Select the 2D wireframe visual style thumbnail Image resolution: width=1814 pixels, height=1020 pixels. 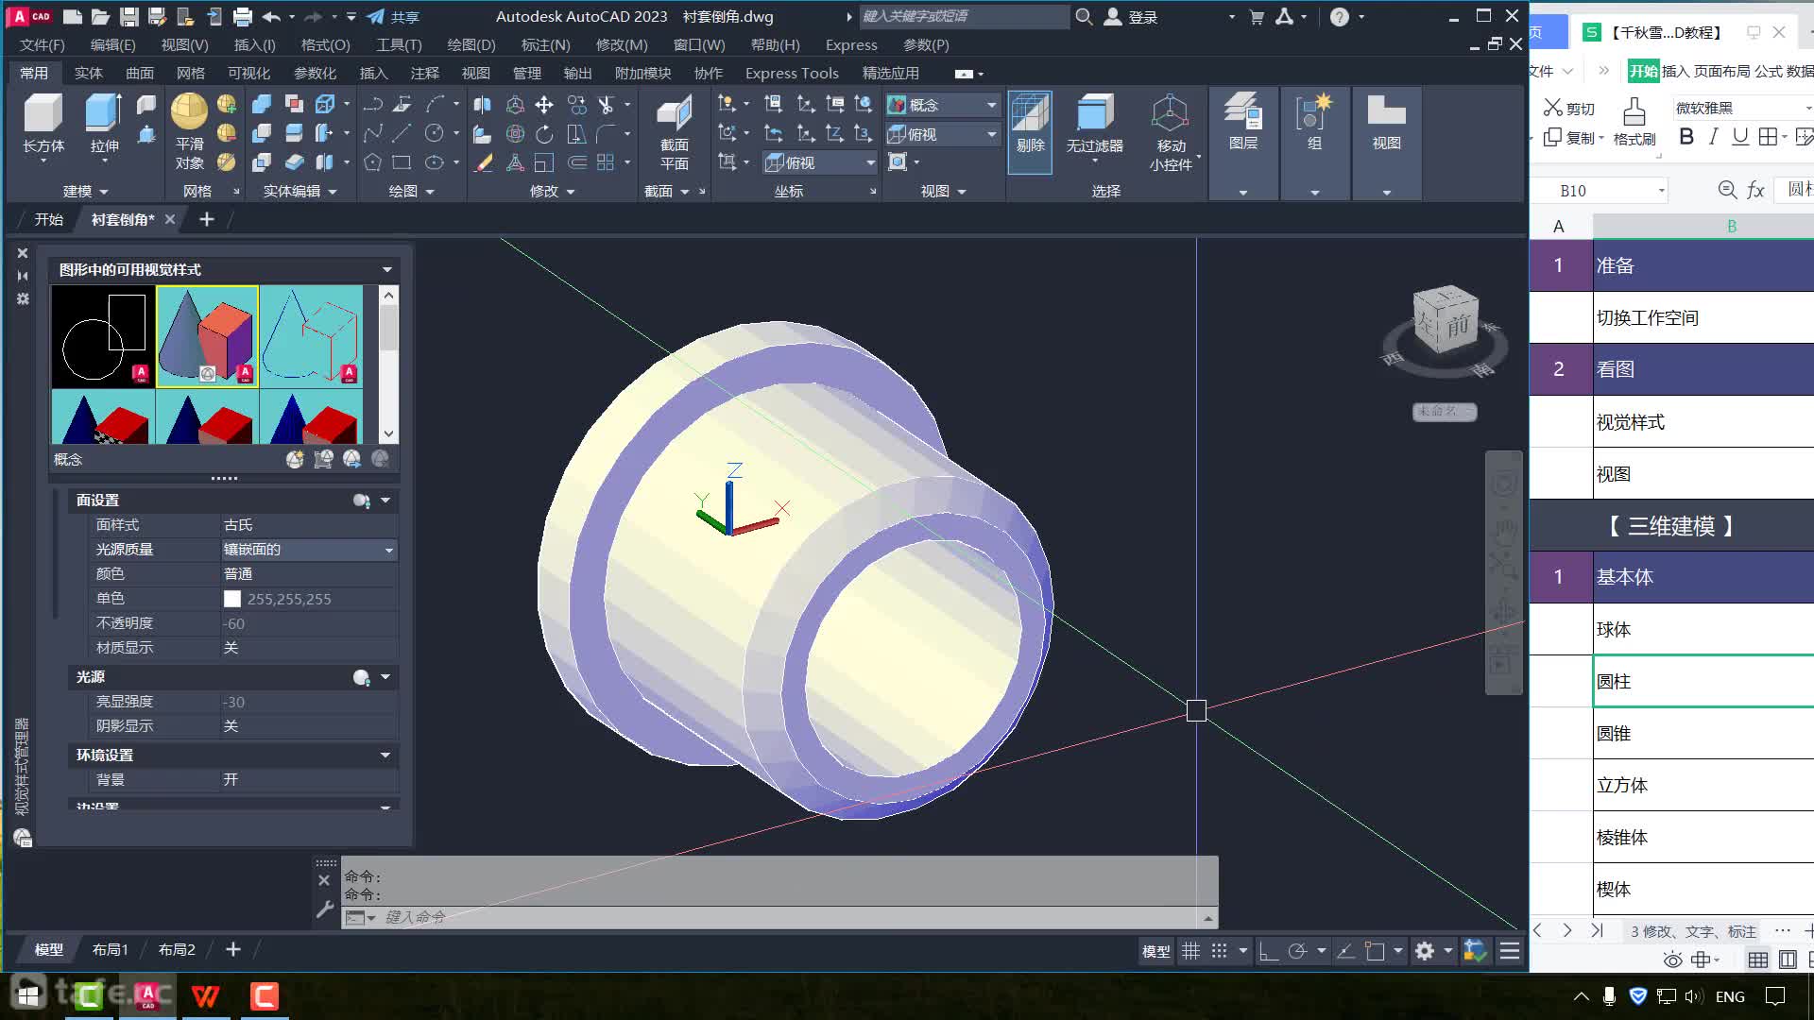[x=103, y=336]
